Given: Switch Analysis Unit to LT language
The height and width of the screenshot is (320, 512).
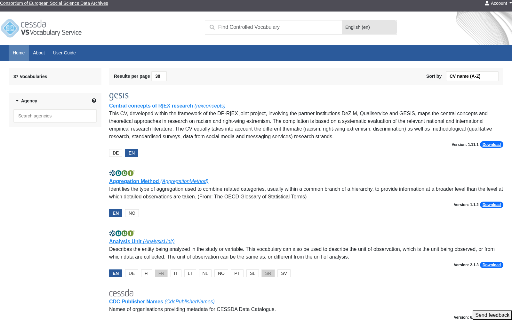Looking at the screenshot, I should (190, 273).
